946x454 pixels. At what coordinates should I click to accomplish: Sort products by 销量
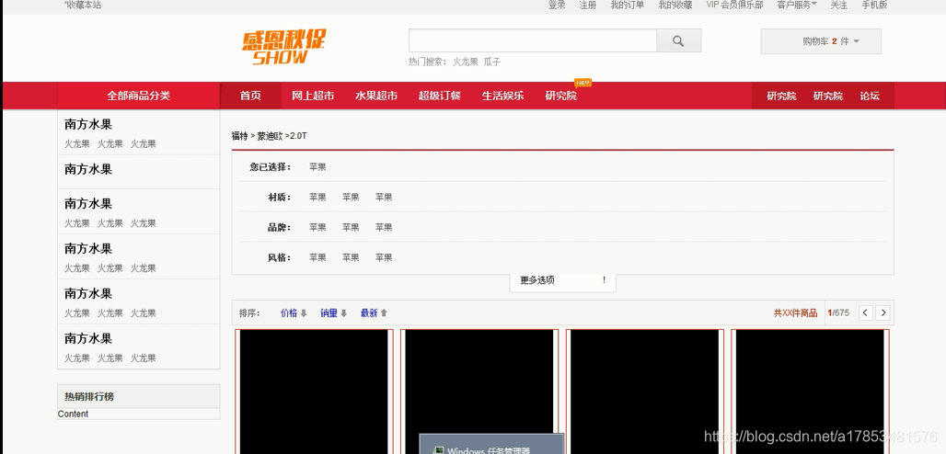333,312
